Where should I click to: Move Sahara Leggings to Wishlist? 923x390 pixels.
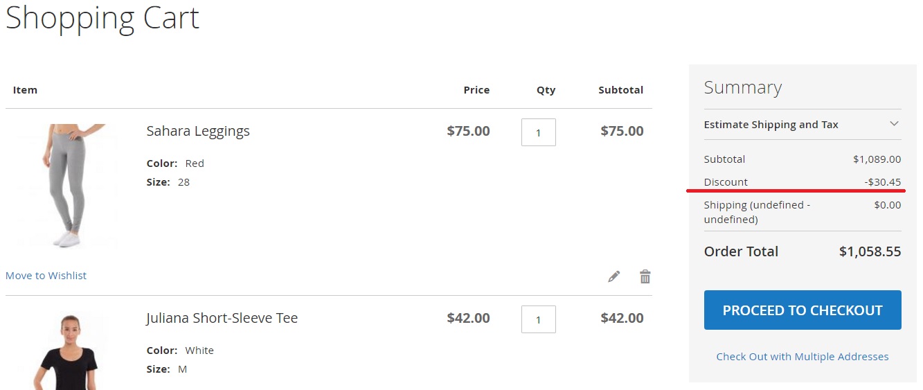point(46,276)
